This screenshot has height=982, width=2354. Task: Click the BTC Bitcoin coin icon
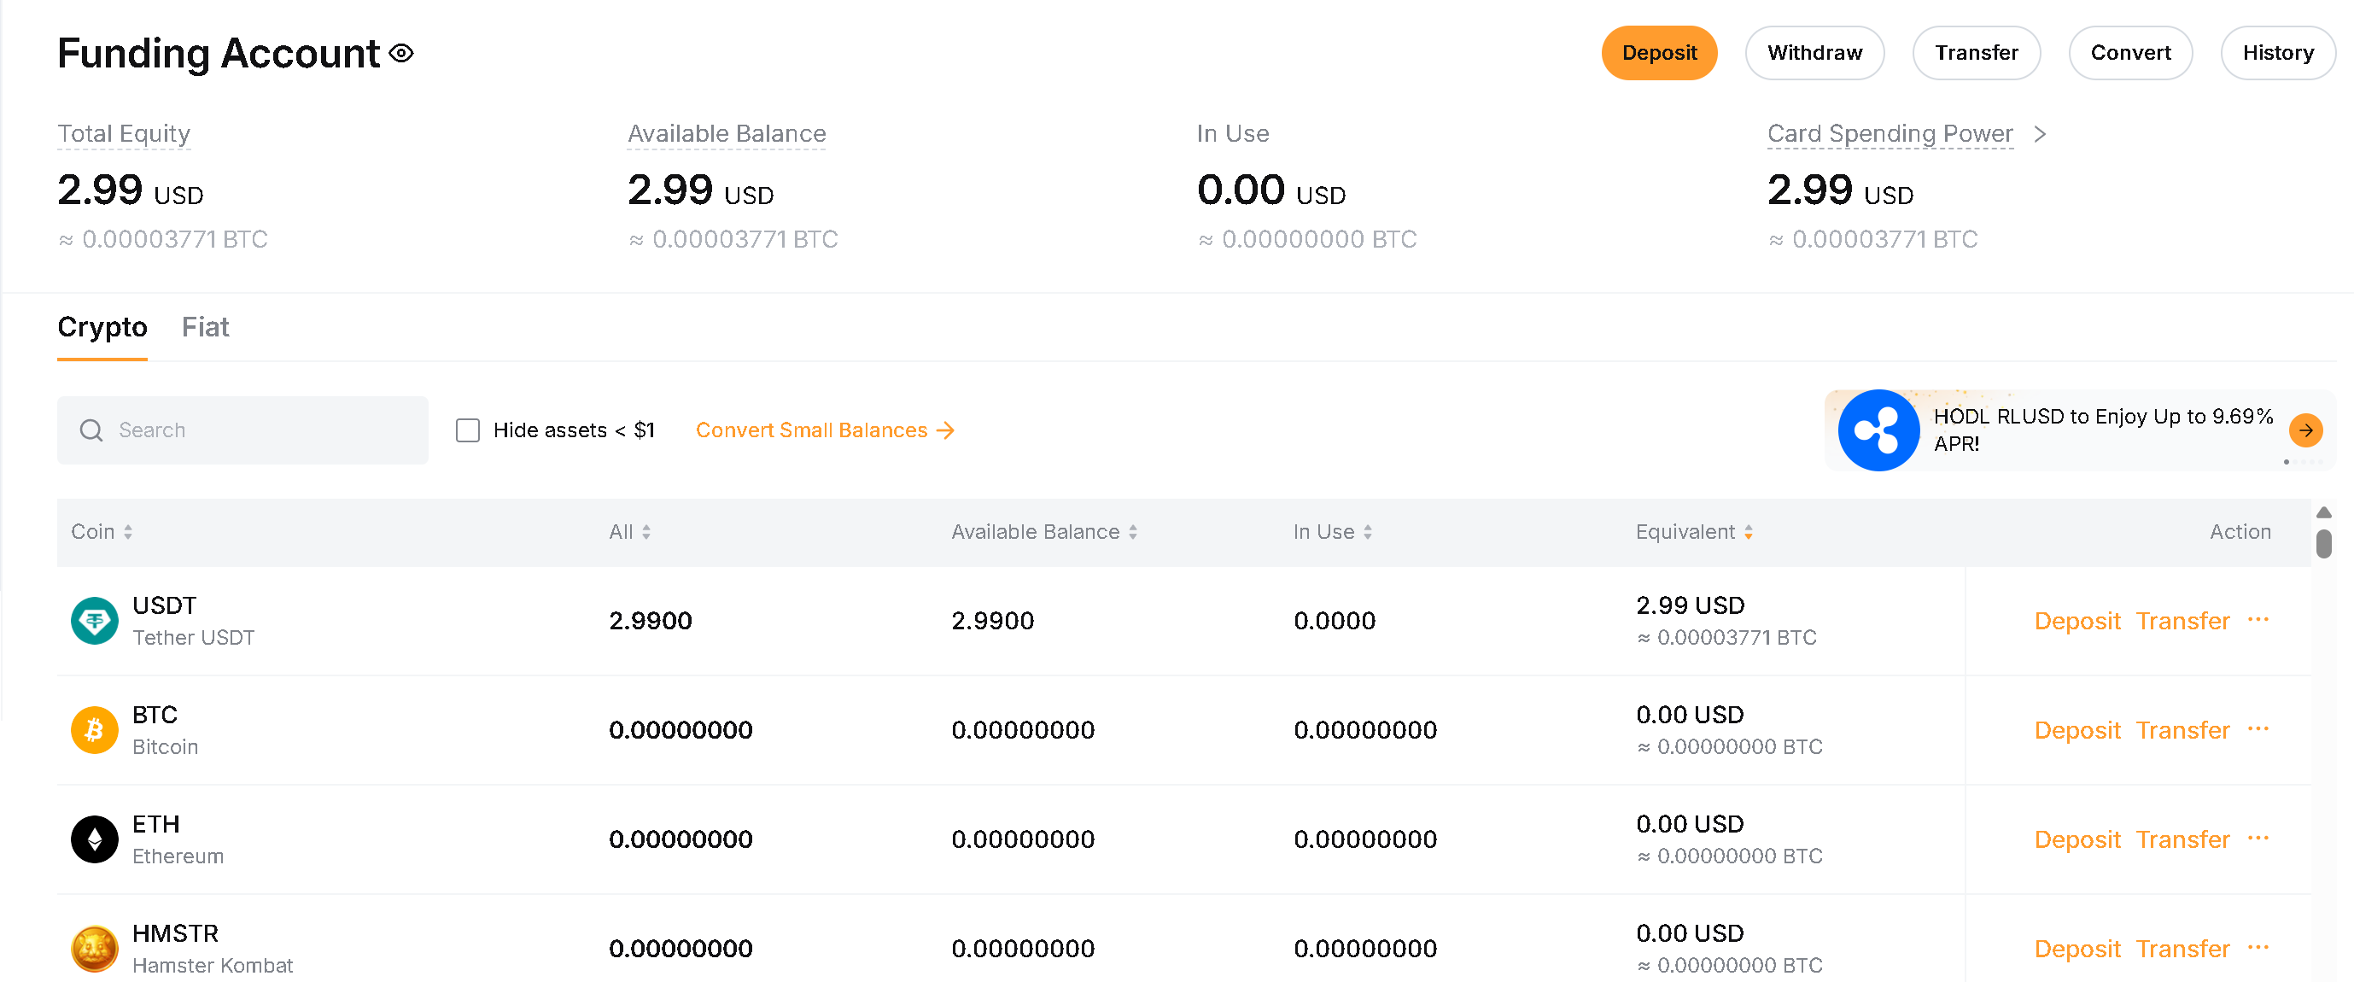(95, 730)
